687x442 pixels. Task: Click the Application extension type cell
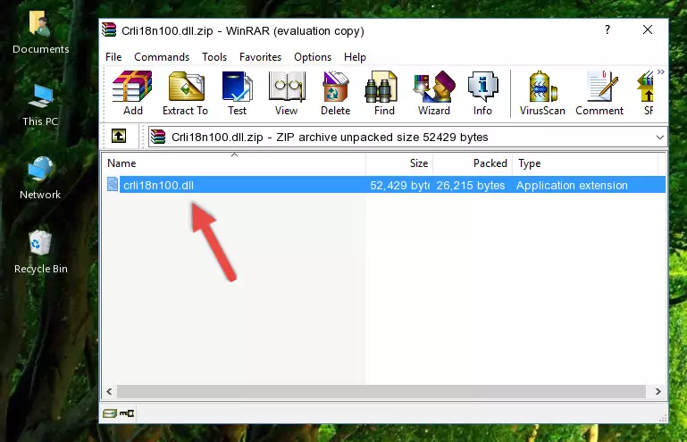(572, 186)
